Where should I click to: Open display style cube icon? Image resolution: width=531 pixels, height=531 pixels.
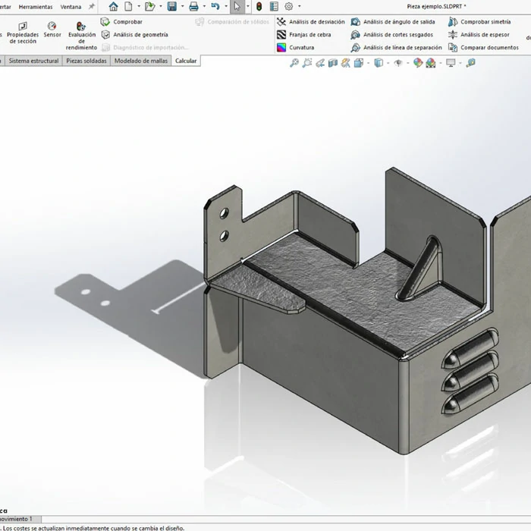point(379,63)
